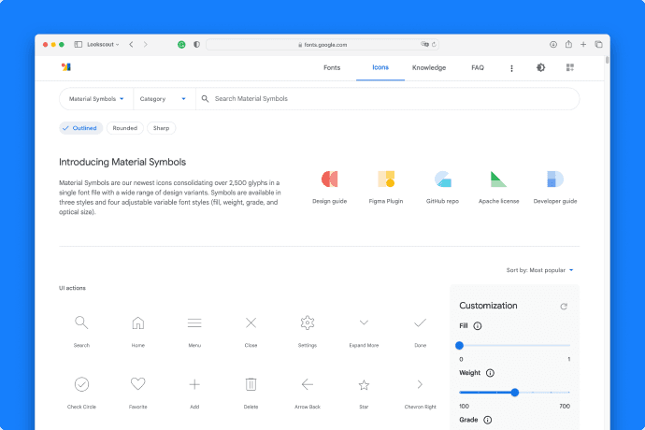Image resolution: width=645 pixels, height=430 pixels.
Task: Click the translate icon in address bar
Action: click(424, 44)
